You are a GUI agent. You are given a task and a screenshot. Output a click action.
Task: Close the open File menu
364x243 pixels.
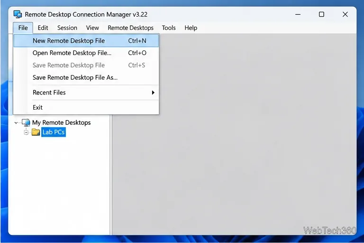(x=23, y=28)
